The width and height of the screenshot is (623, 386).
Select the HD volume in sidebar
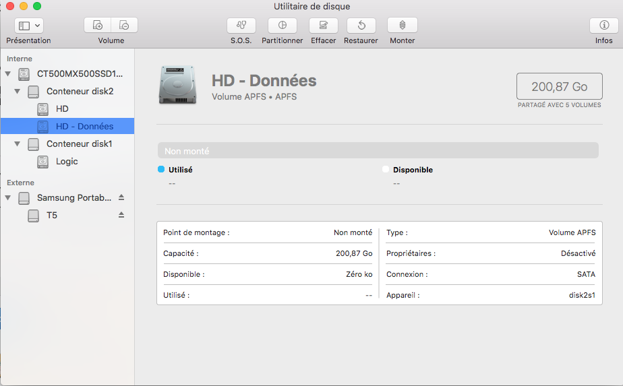click(x=61, y=108)
